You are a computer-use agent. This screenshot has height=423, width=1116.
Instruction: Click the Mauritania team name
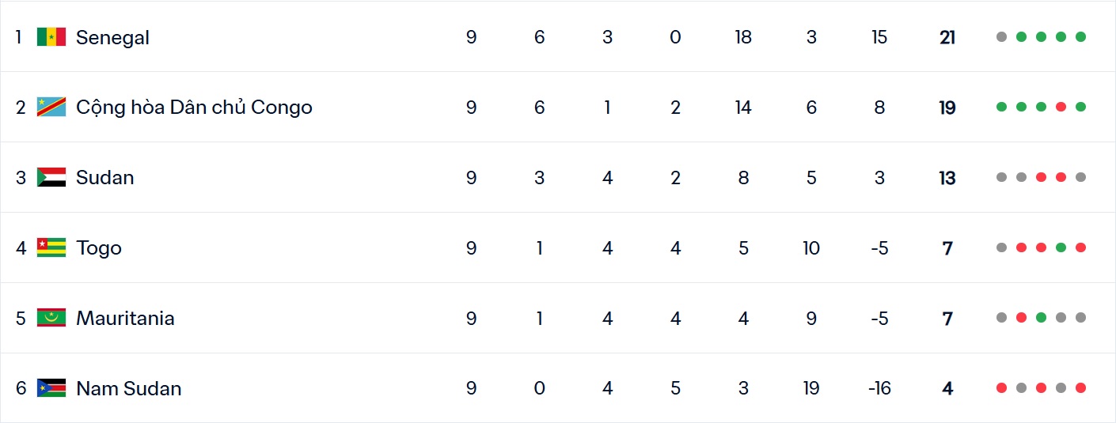[x=125, y=319]
